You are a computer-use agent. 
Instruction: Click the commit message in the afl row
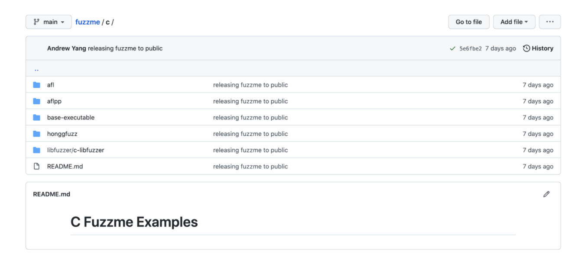250,85
